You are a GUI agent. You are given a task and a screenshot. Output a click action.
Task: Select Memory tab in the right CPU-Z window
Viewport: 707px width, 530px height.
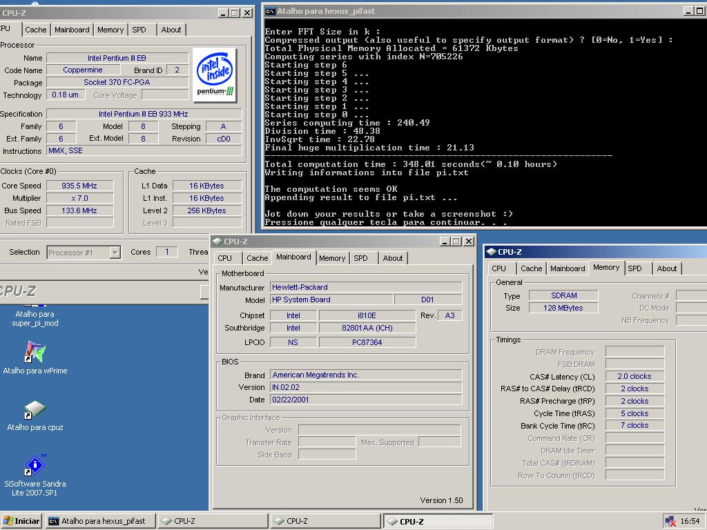[x=606, y=267]
